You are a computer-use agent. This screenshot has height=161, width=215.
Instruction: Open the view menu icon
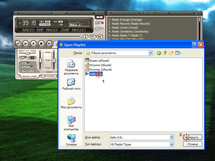[178, 53]
